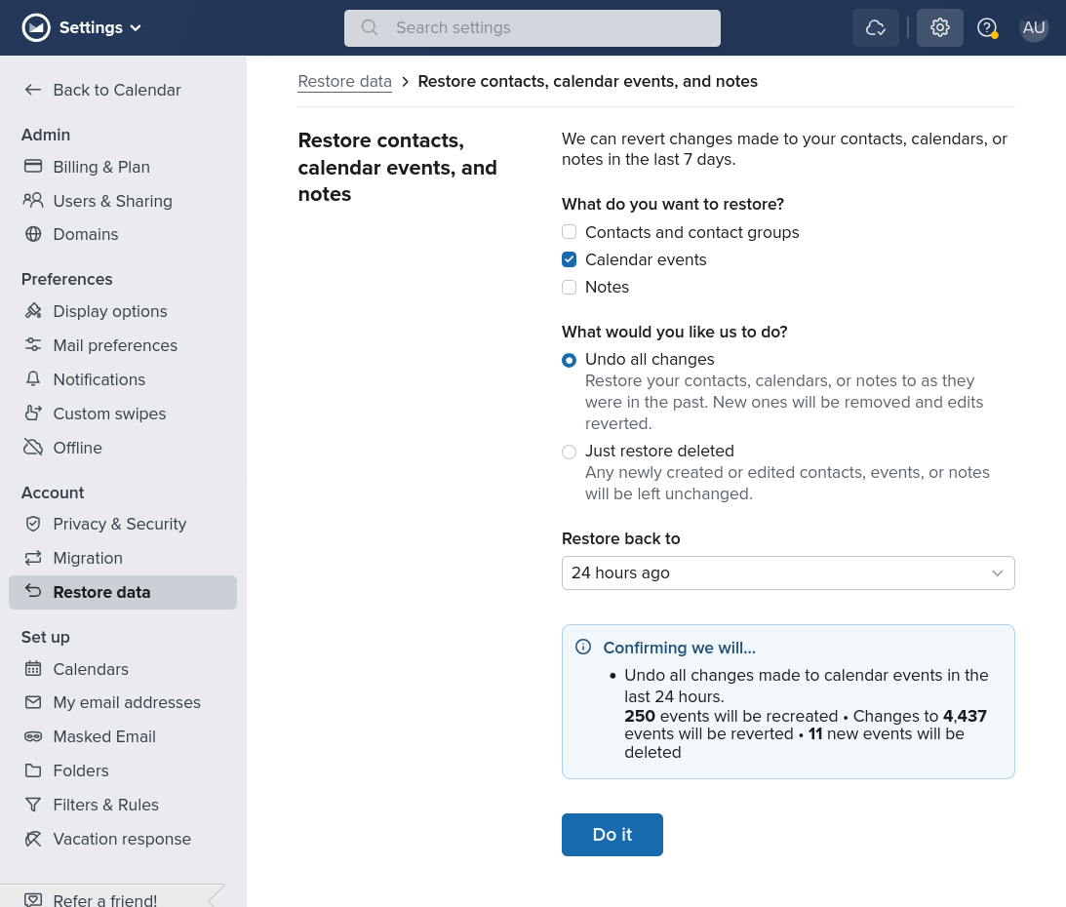Open the settings gear icon
Screen dimensions: 1066x907
[939, 28]
